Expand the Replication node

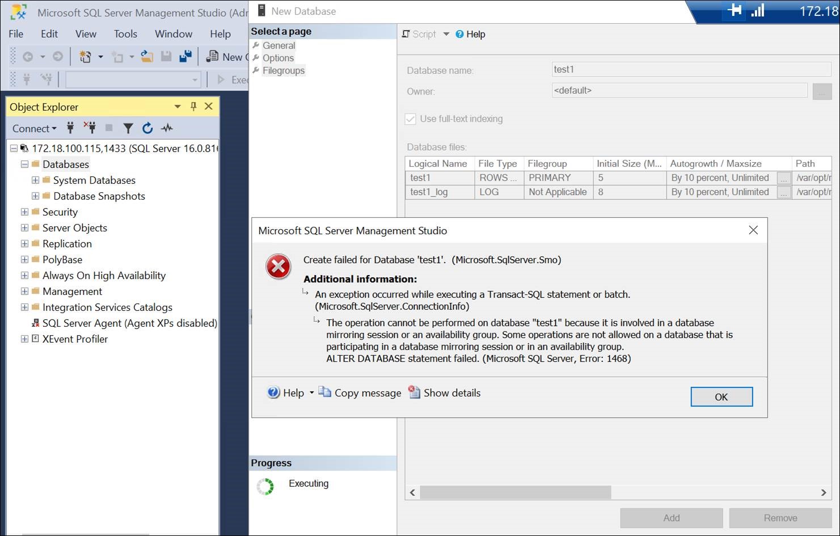point(24,243)
